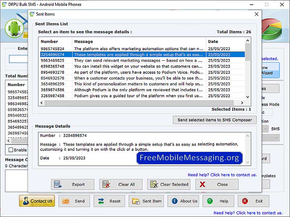Click Message Details scroll up arrow
This screenshot has height=217, width=290.
tap(248, 136)
